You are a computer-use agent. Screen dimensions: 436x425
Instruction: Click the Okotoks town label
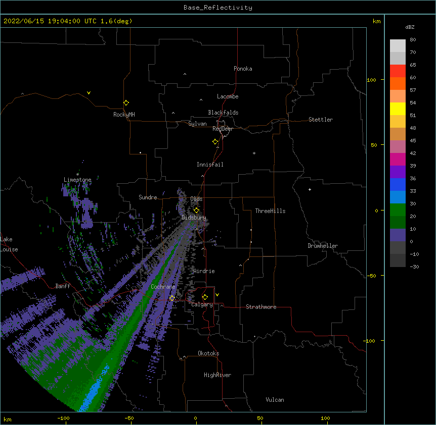pos(208,353)
